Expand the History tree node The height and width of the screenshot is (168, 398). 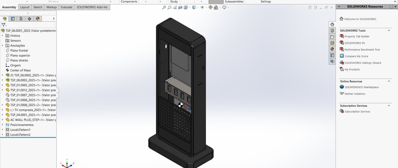(3, 36)
